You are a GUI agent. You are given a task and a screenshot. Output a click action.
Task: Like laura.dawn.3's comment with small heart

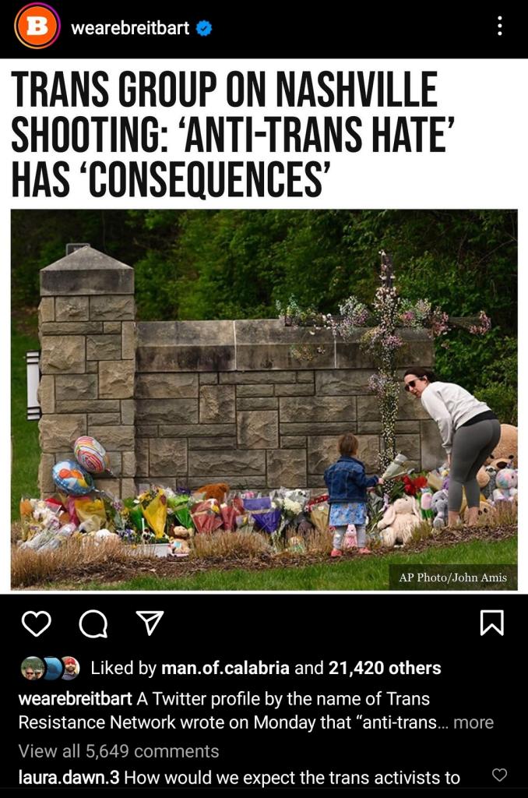[500, 775]
